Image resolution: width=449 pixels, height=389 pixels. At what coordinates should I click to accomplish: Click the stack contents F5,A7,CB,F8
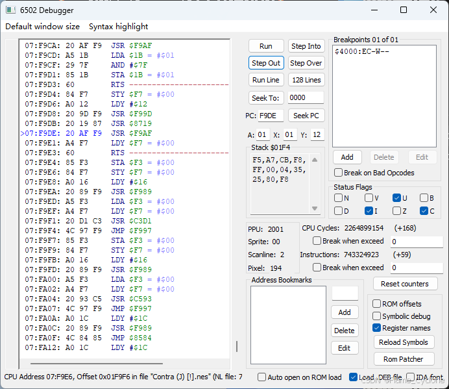click(279, 160)
